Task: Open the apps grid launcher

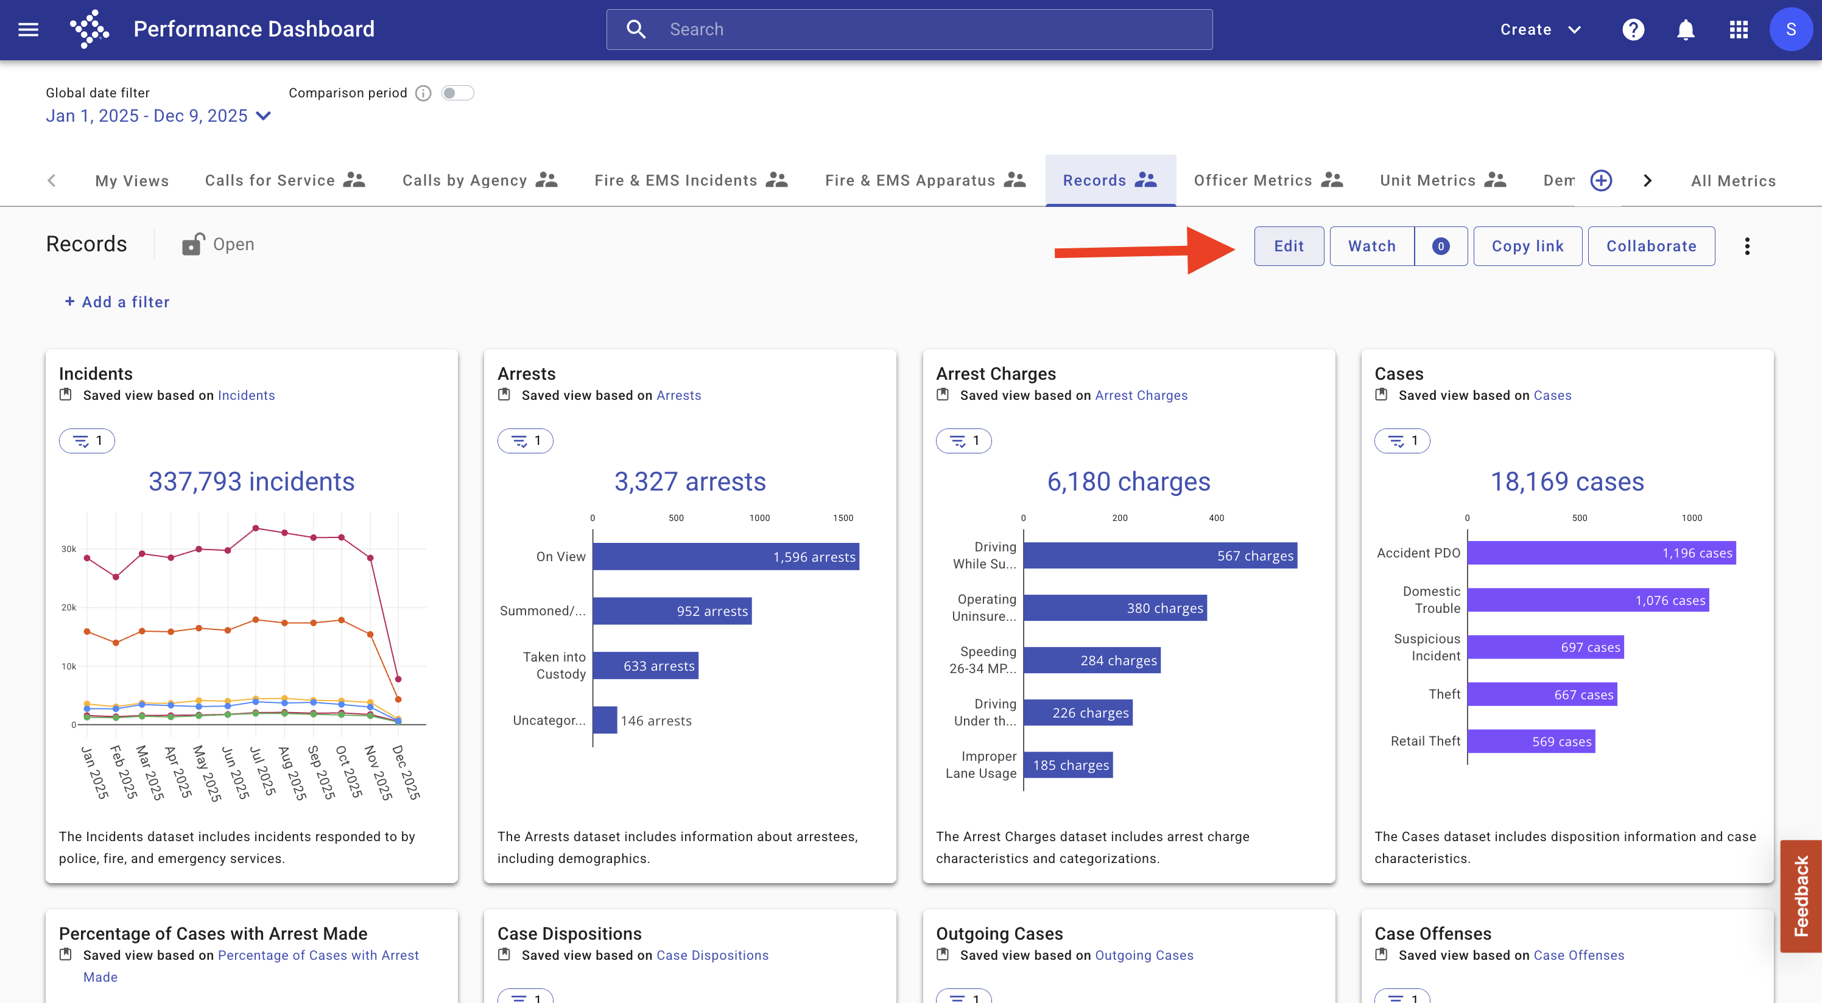Action: click(1739, 29)
